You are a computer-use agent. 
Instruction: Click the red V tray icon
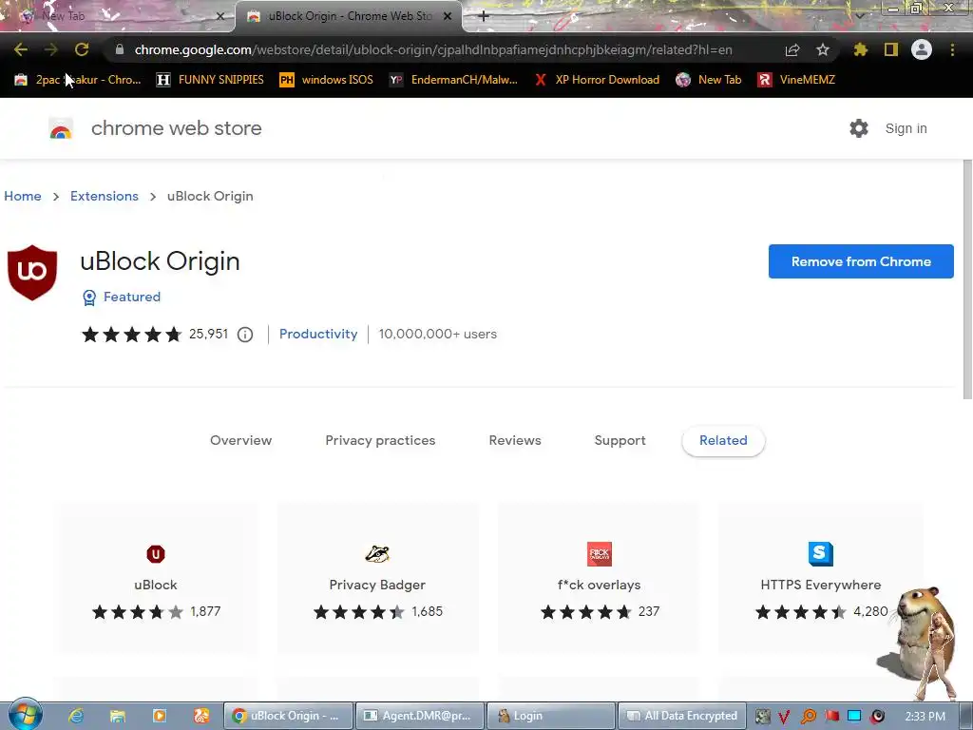point(784,717)
